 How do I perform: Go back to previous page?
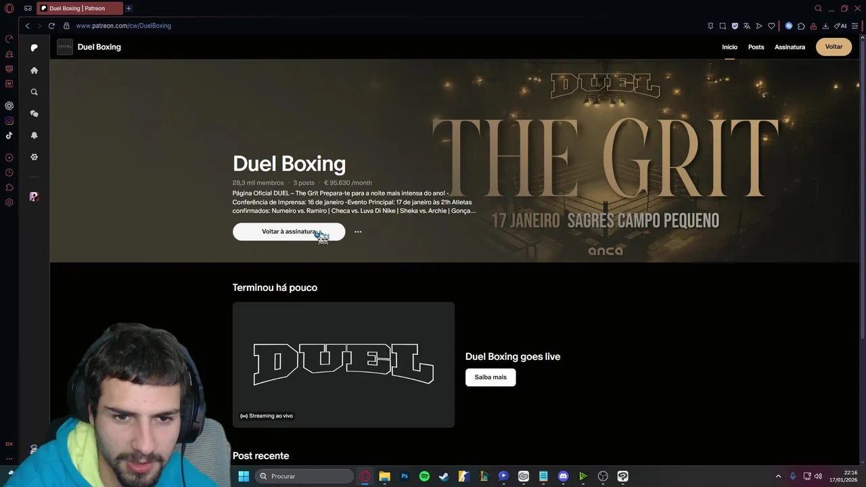pyautogui.click(x=27, y=26)
